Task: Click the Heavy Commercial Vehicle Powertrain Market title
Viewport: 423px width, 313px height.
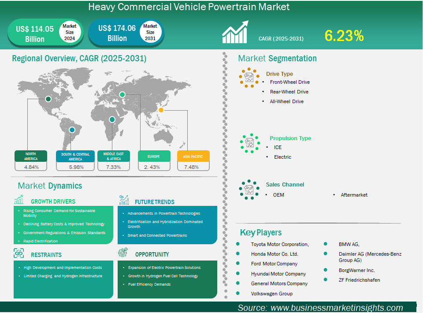Action: 189,7
